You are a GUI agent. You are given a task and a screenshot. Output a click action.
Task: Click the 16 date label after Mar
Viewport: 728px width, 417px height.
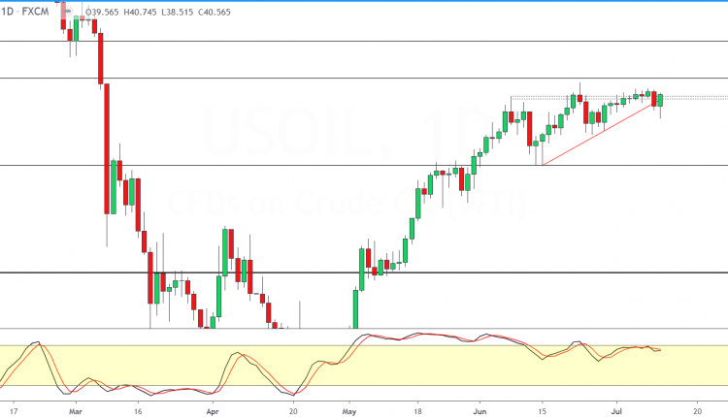click(x=138, y=411)
